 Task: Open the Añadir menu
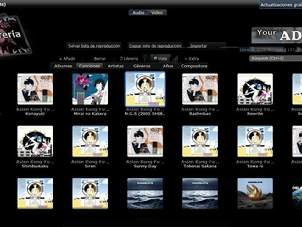click(x=68, y=59)
